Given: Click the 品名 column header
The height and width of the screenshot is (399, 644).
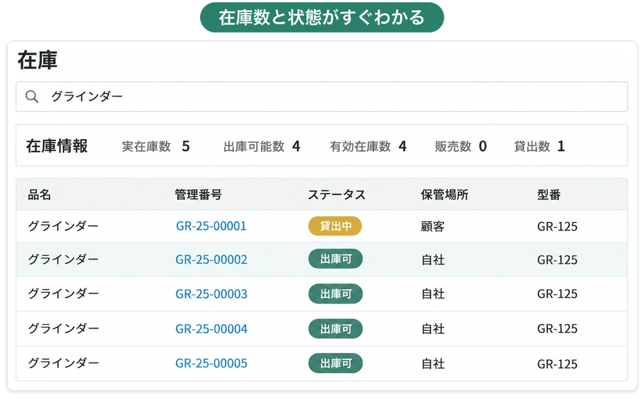Looking at the screenshot, I should (40, 194).
